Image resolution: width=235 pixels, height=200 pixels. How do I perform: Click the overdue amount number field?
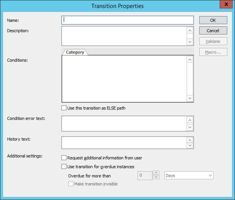point(145,175)
